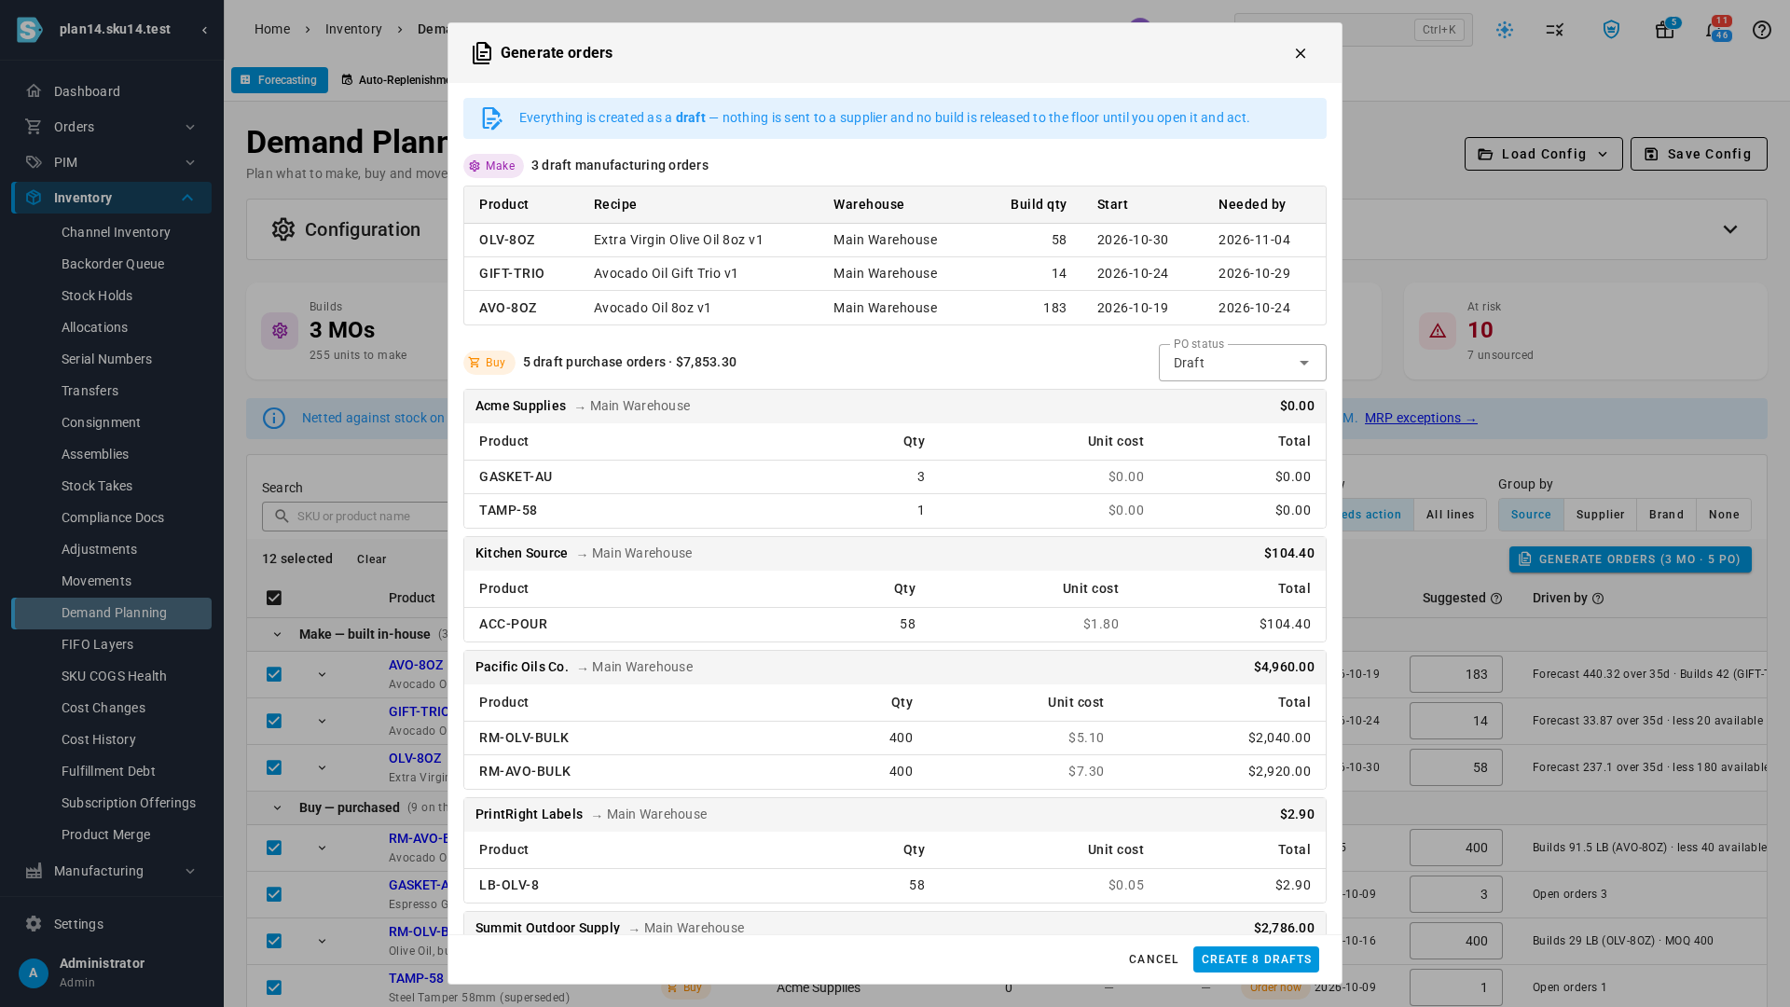Uncheck the TAMP-58 row checkbox

point(274,987)
